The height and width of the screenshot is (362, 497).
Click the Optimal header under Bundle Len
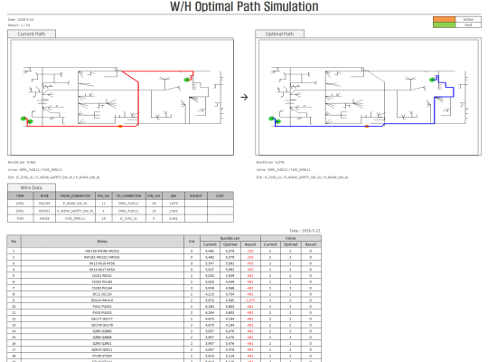coord(230,244)
